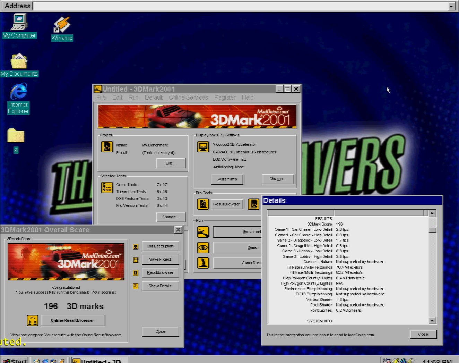Image resolution: width=459 pixels, height=363 pixels.
Task: Click the Game Demo icon
Action: click(203, 263)
